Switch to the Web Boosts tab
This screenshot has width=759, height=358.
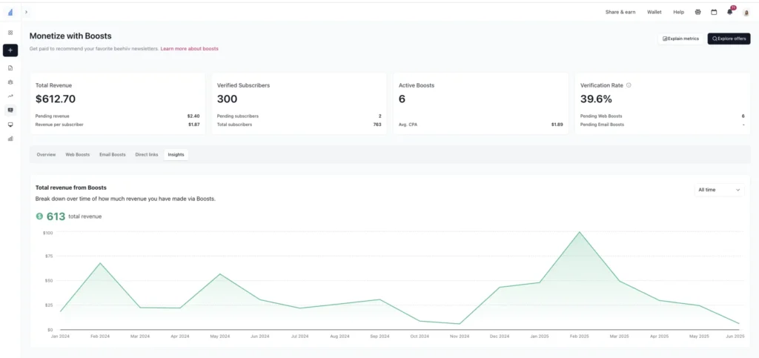[x=77, y=155]
